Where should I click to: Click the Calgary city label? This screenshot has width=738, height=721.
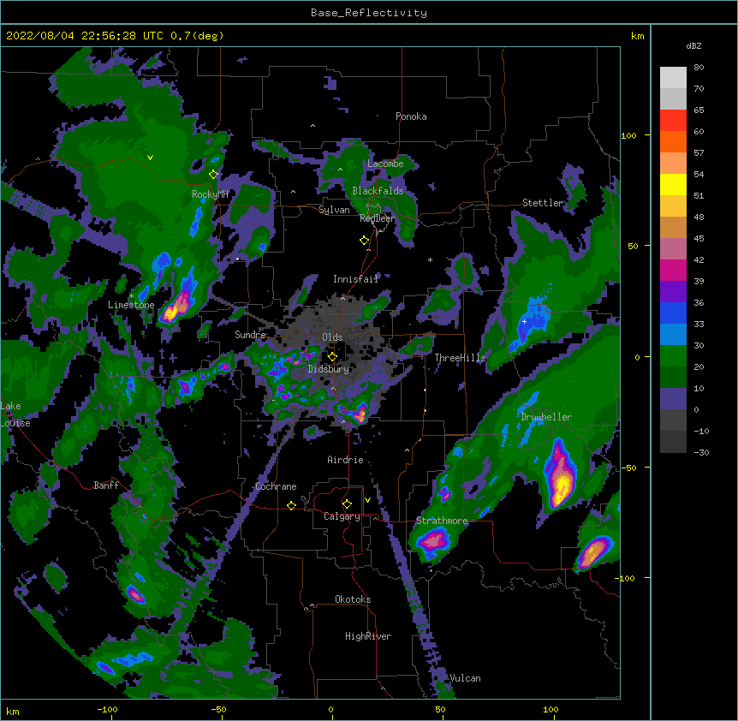342,516
